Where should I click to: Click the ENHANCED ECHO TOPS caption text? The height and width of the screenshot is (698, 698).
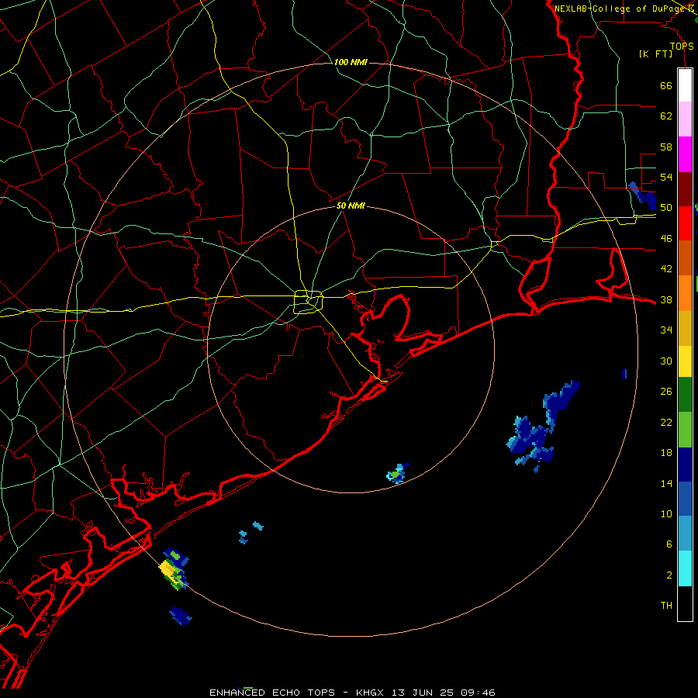click(272, 693)
